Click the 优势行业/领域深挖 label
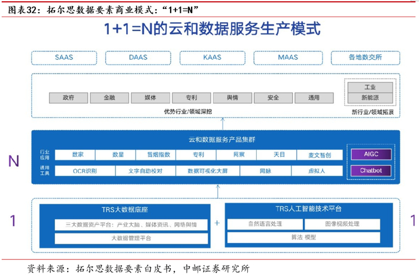The height and width of the screenshot is (279, 419). tap(188, 112)
